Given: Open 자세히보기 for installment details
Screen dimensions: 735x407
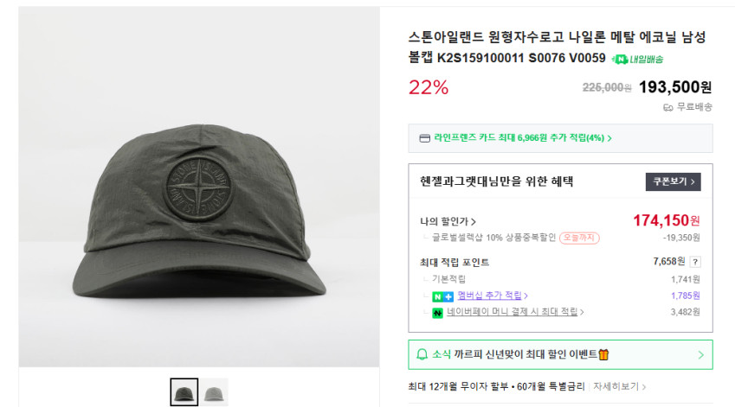Looking at the screenshot, I should pos(619,386).
